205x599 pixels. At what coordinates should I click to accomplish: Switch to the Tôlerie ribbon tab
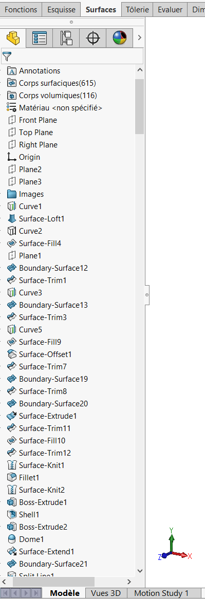click(x=137, y=10)
